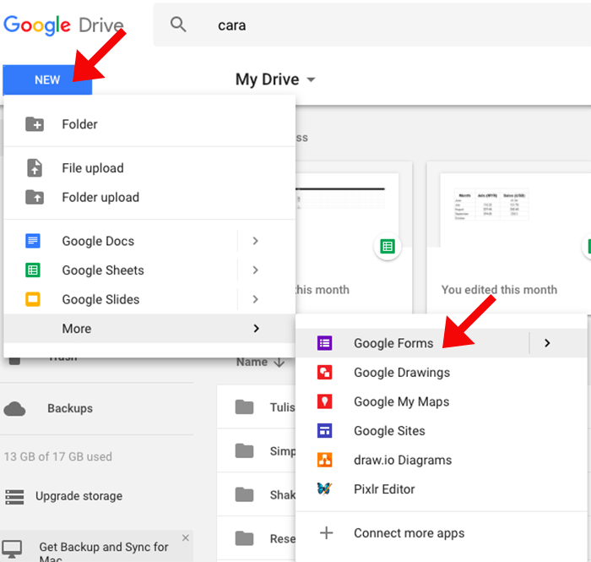Click the blue Google Docs icon
591x562 pixels.
pyautogui.click(x=33, y=241)
